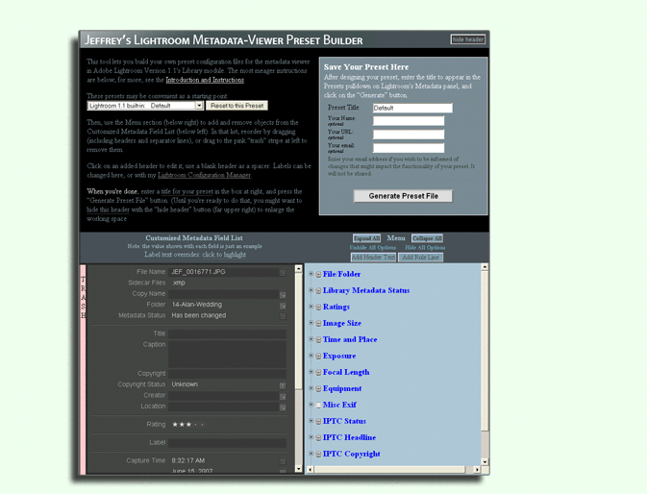
Task: Click the group icon beside Ratings
Action: 318,308
